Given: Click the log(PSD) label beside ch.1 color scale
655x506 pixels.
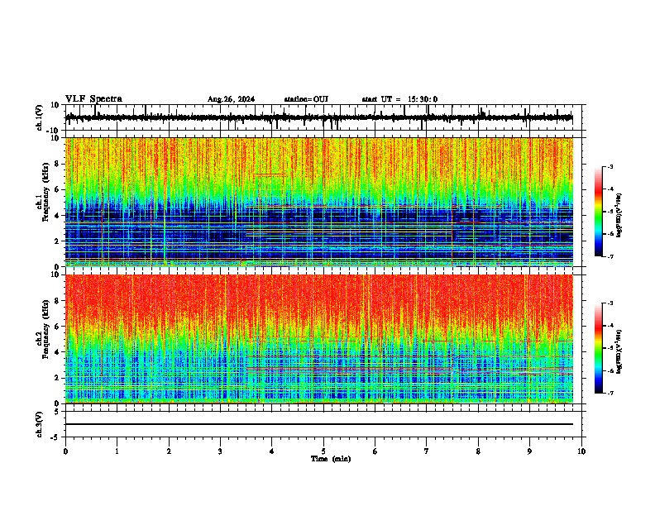Looking at the screenshot, I should click(619, 215).
